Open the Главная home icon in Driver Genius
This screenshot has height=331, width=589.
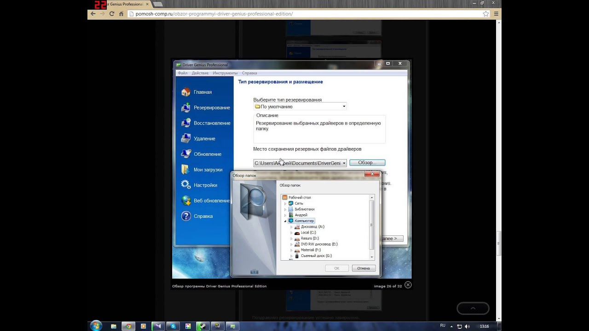186,92
